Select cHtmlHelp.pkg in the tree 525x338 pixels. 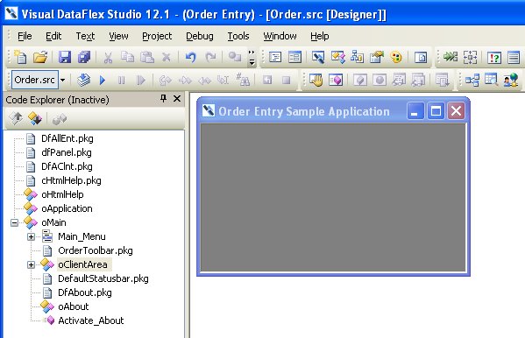pos(71,180)
